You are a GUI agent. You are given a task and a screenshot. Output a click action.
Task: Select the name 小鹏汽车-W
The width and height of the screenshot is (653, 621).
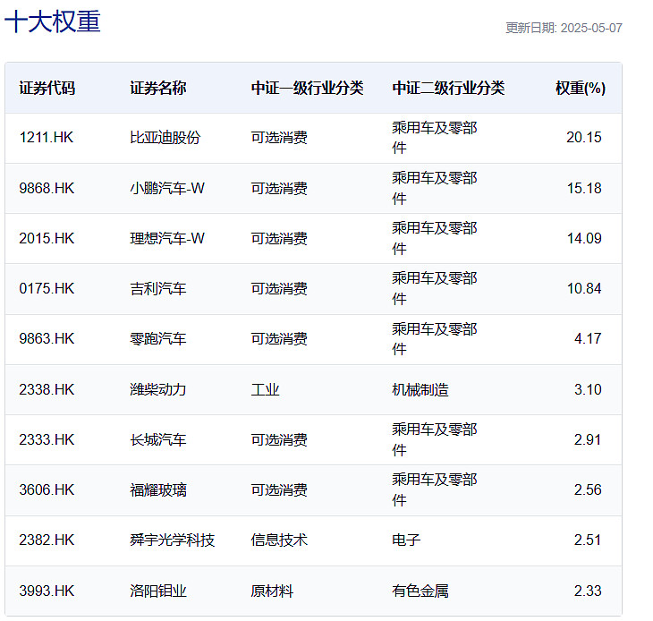point(167,188)
